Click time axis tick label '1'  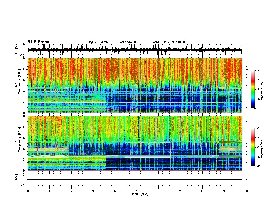click(x=49, y=191)
